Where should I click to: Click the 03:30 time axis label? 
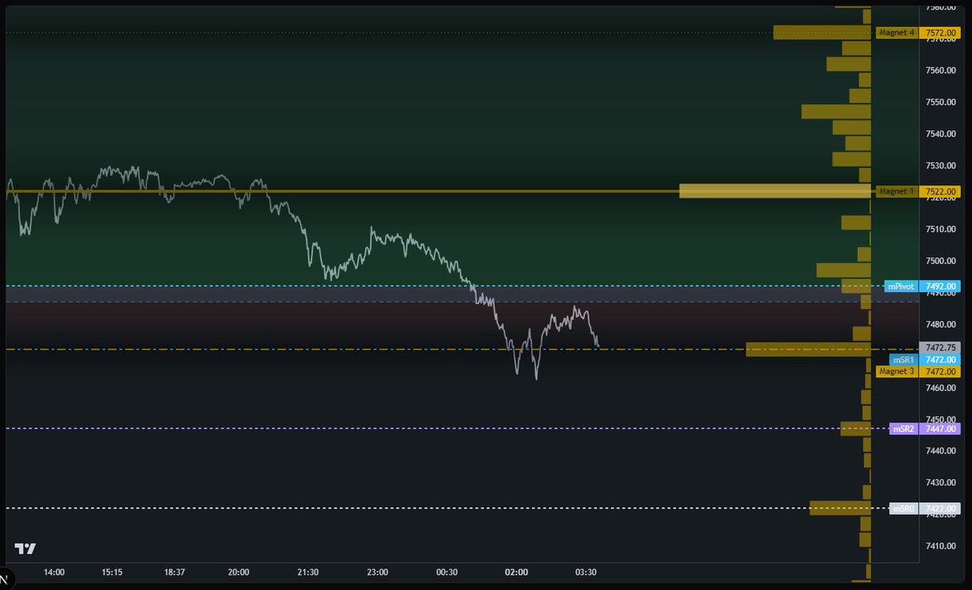point(586,572)
